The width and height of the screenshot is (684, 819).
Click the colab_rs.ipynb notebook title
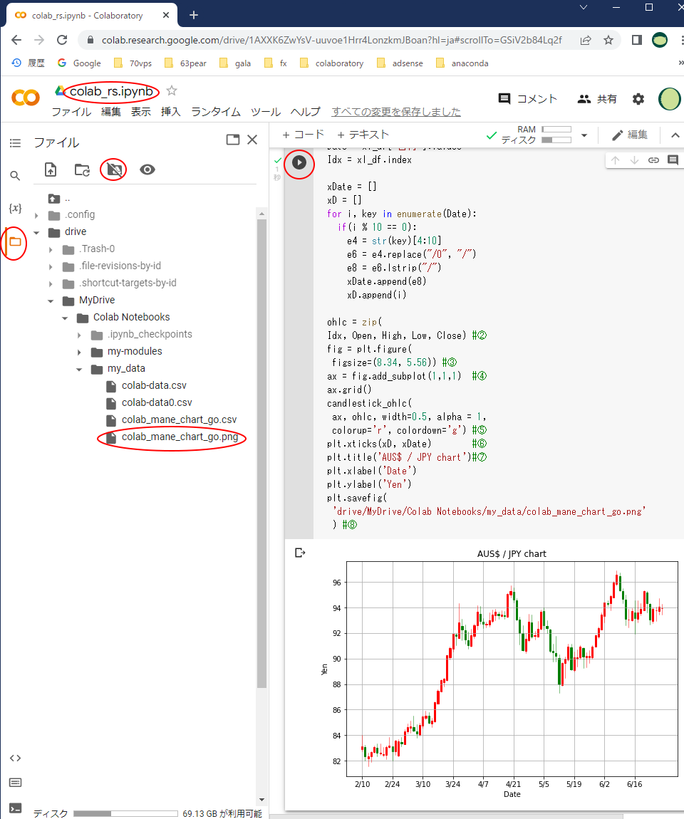(x=111, y=91)
